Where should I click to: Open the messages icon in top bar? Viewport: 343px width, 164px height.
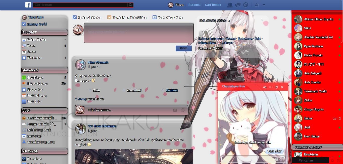coord(238,5)
